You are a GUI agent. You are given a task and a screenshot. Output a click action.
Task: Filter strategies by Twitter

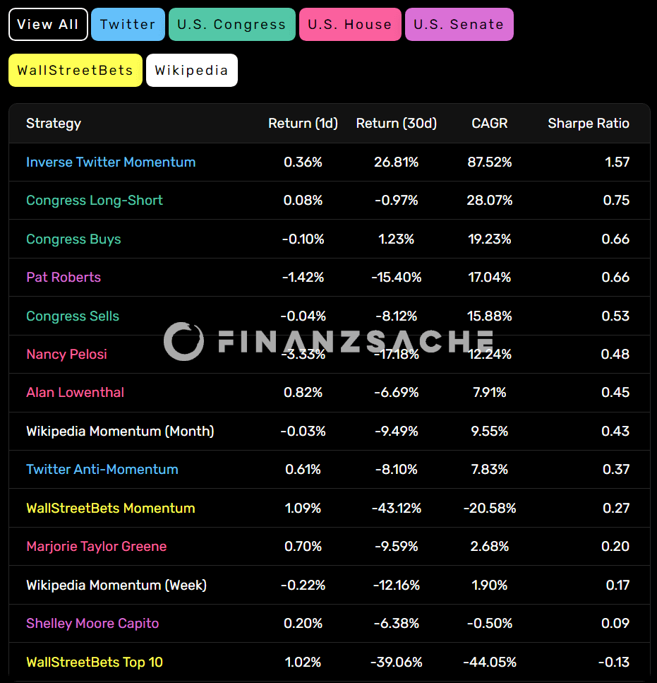tap(128, 25)
